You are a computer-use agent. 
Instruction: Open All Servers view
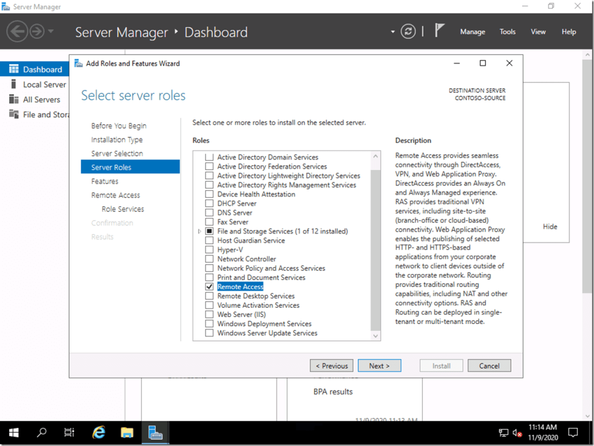pos(41,99)
